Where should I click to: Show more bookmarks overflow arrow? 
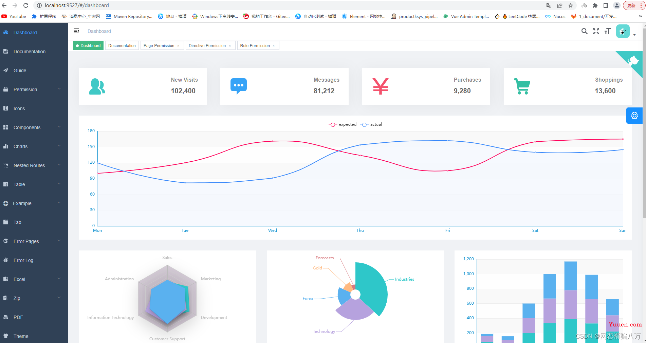(640, 16)
